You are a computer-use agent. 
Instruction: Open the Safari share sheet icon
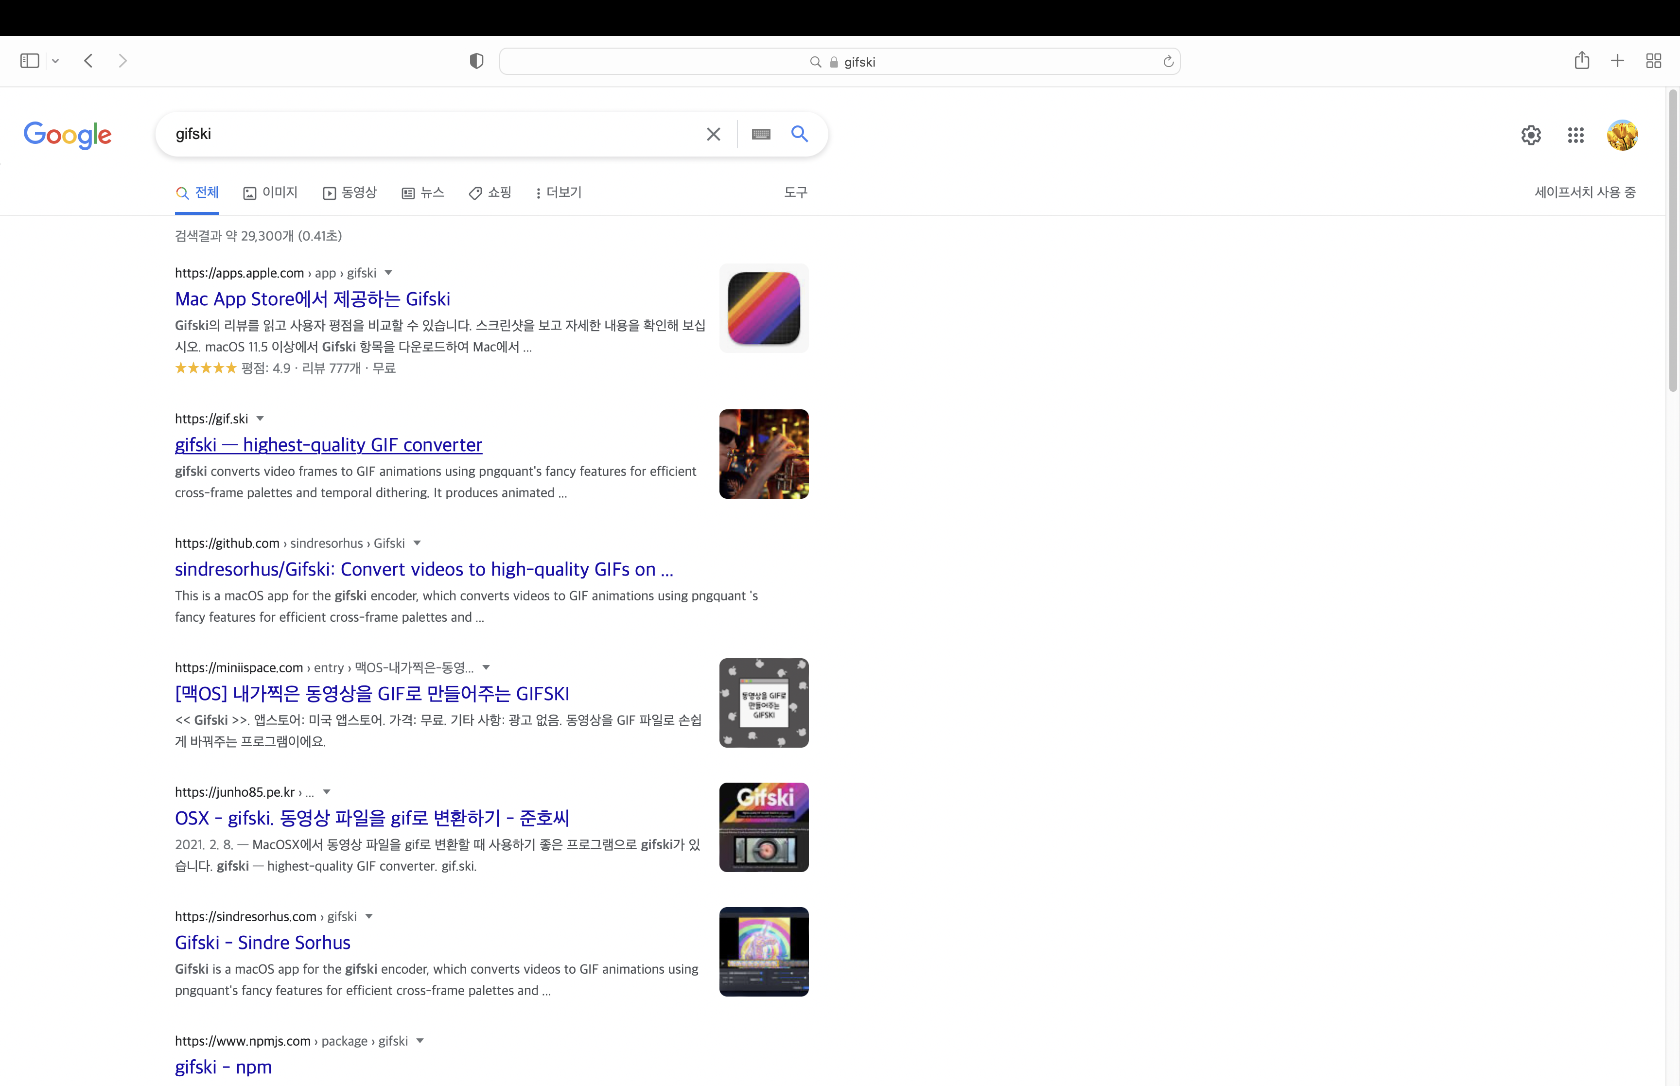point(1582,61)
